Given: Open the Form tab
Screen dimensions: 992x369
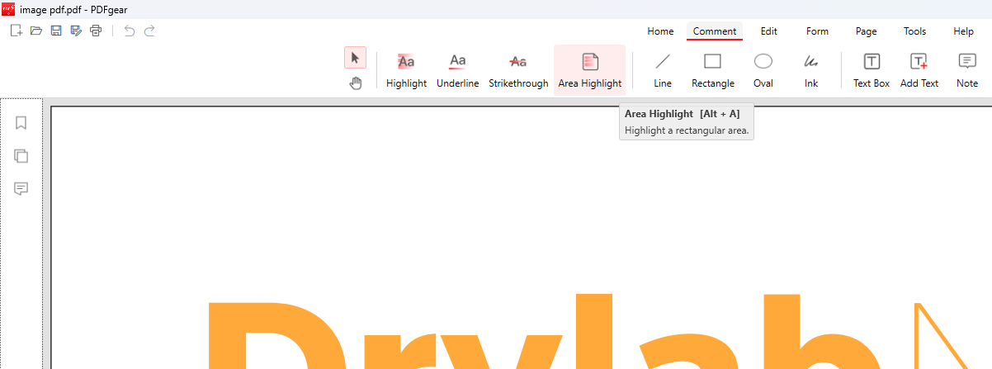Looking at the screenshot, I should 817,31.
